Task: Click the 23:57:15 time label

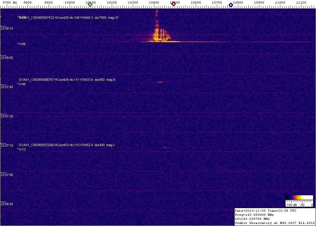Action: coord(7,145)
